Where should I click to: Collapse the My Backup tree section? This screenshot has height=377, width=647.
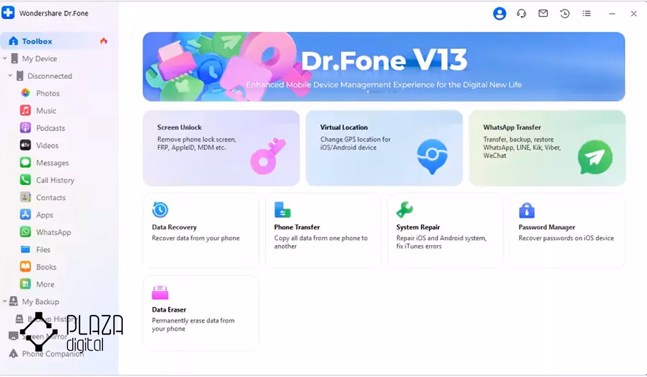[5, 302]
